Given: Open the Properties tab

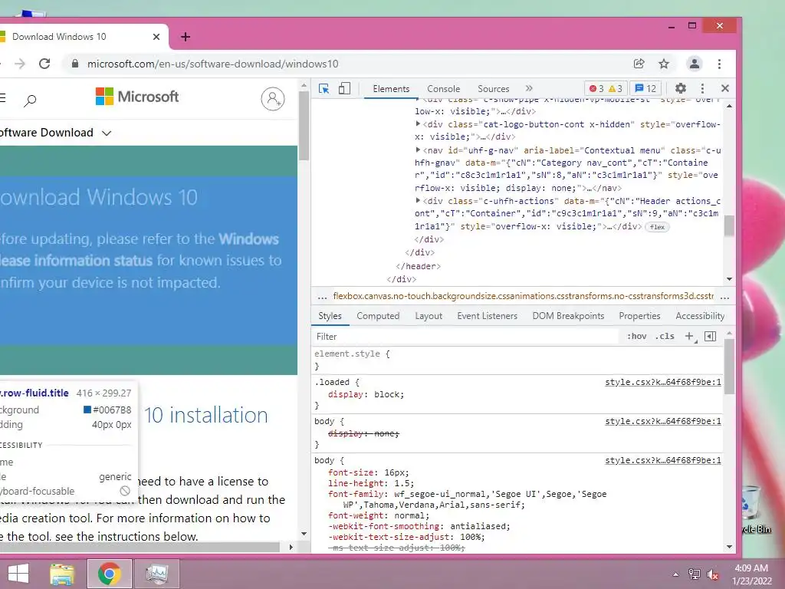Looking at the screenshot, I should pos(639,316).
